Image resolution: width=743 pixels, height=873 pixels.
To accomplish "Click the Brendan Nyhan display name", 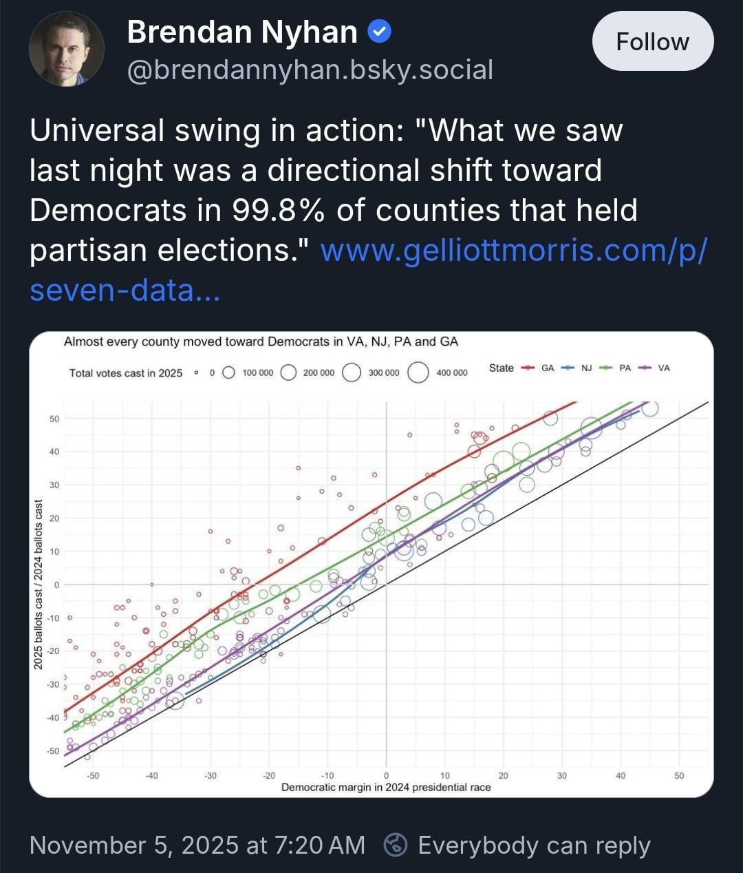I will [242, 32].
